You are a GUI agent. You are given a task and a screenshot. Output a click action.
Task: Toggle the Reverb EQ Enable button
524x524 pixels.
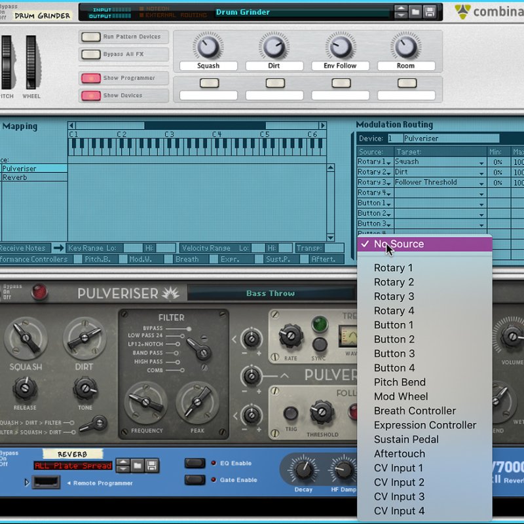click(195, 463)
